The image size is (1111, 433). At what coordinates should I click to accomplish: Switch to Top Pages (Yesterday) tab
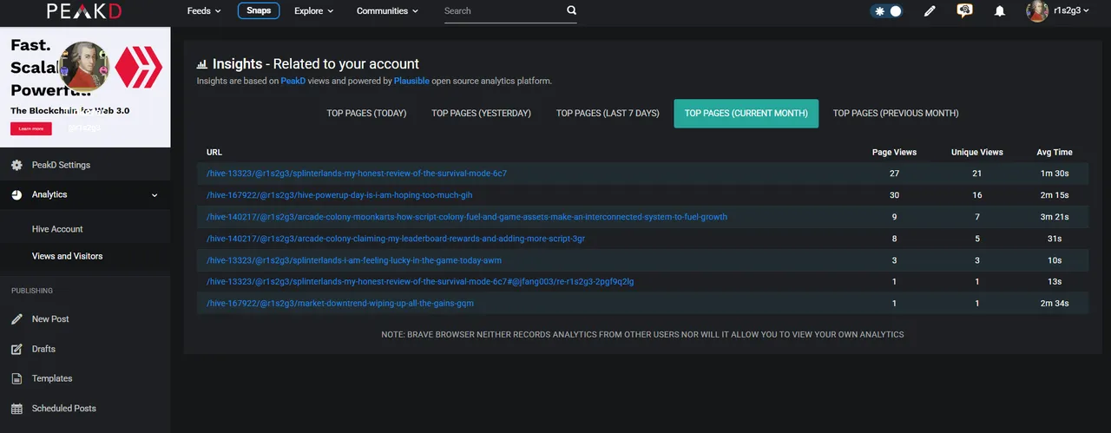coord(481,113)
